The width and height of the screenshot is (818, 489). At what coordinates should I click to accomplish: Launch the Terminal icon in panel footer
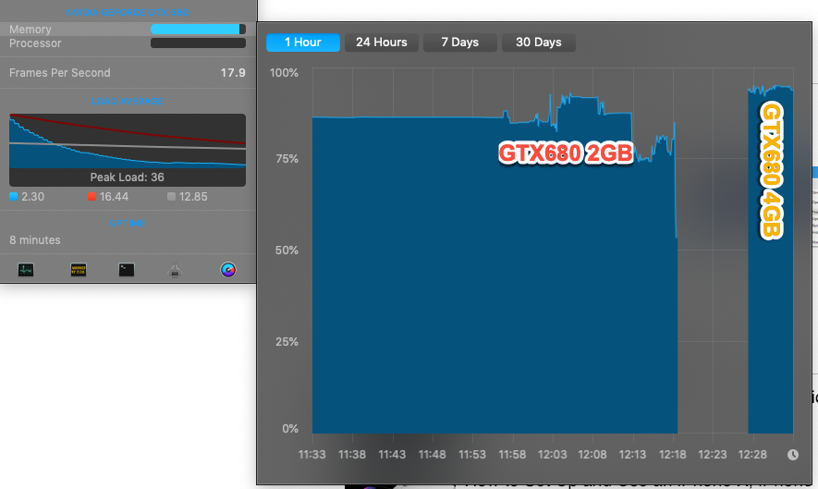[127, 270]
